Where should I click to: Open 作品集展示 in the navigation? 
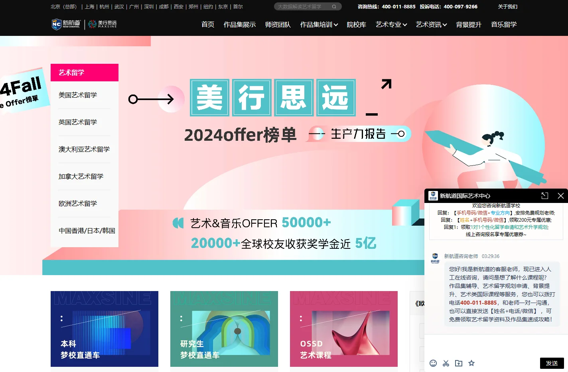pos(240,25)
